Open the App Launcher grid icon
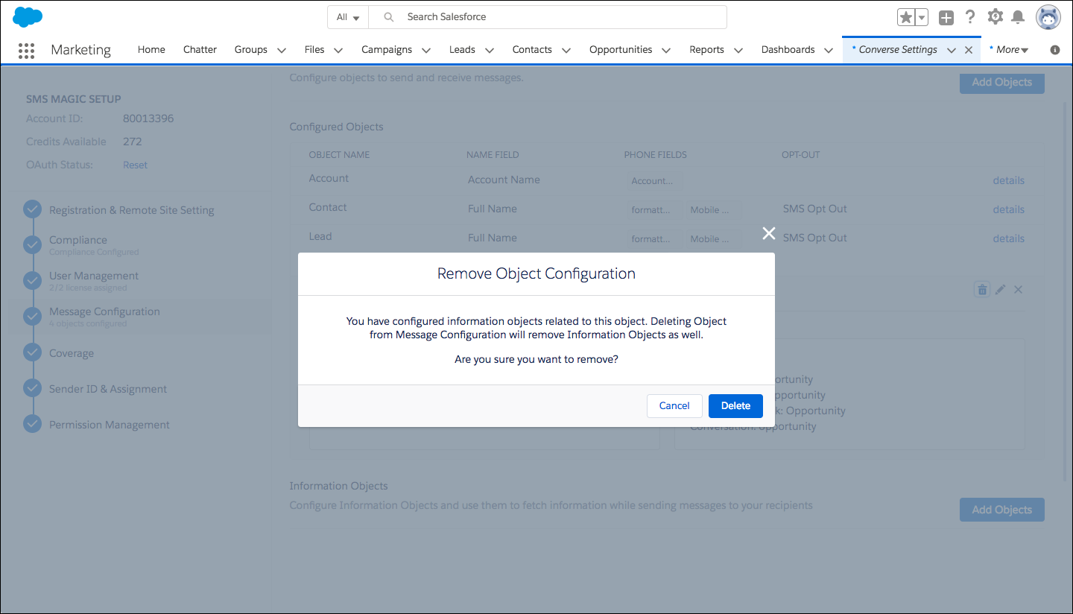This screenshot has height=614, width=1073. coord(26,50)
